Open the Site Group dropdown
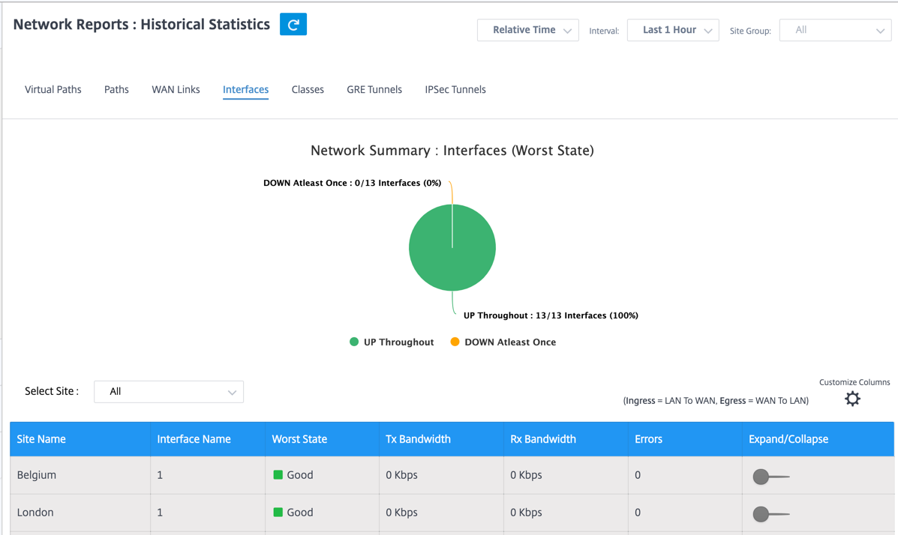Screen dimensions: 898x535 point(836,30)
